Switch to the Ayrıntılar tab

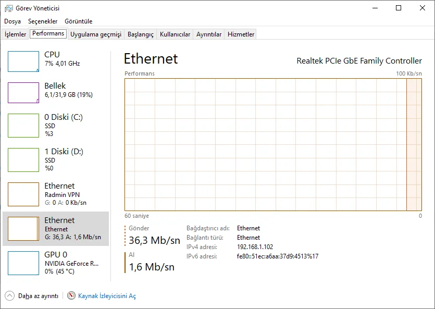209,34
